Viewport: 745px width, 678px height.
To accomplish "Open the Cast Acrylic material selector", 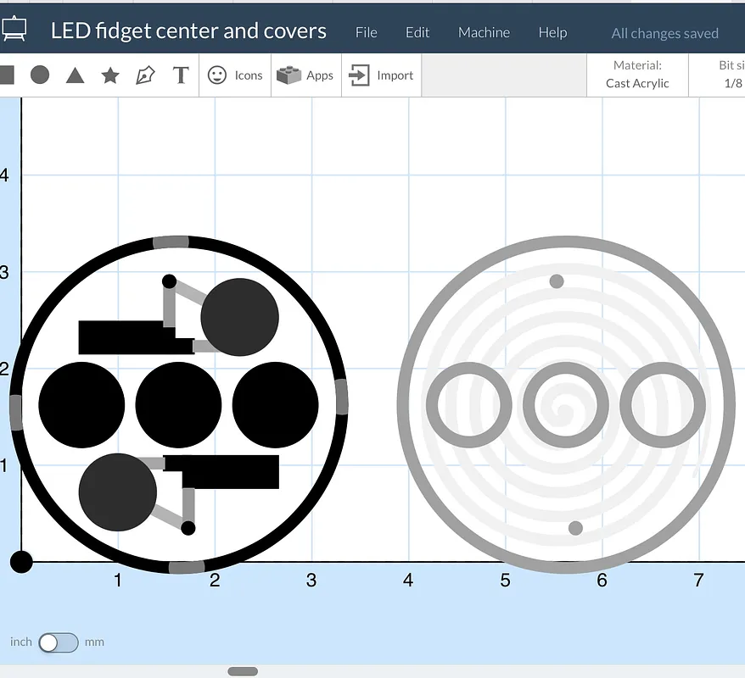I will pos(637,75).
